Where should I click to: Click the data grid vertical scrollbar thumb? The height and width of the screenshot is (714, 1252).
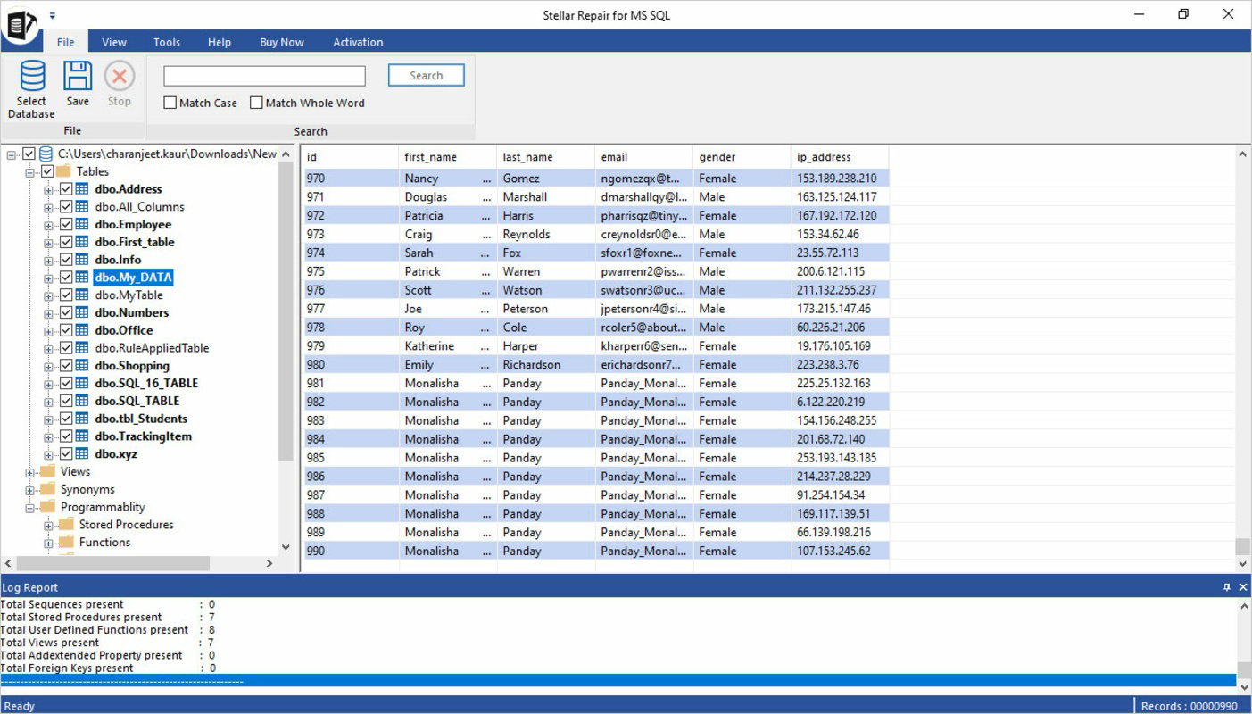pos(1242,546)
